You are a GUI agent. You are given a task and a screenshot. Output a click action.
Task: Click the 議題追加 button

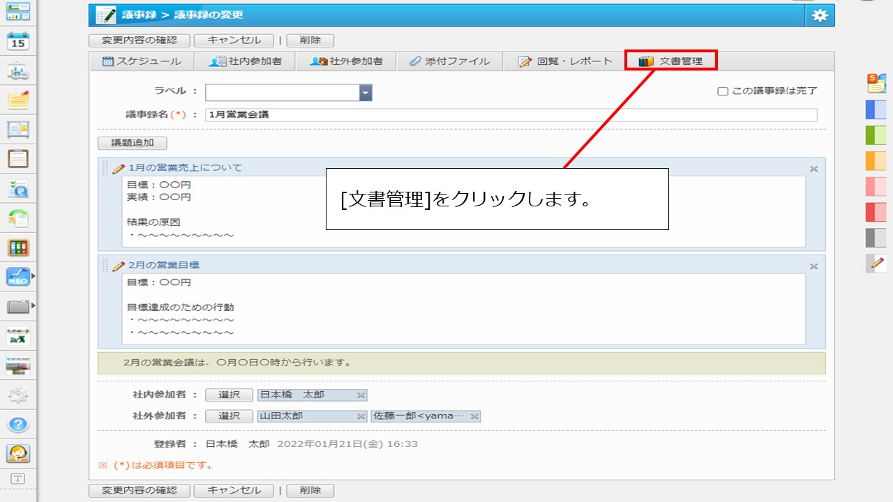pos(133,143)
